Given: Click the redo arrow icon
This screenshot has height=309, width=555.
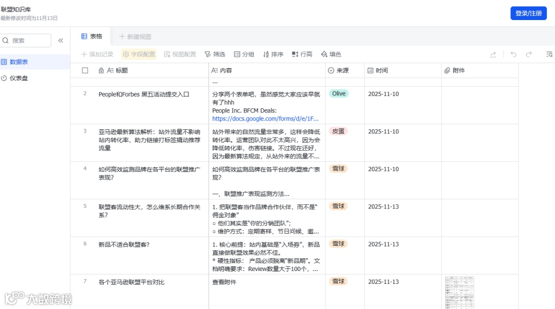Looking at the screenshot, I should pos(529,54).
